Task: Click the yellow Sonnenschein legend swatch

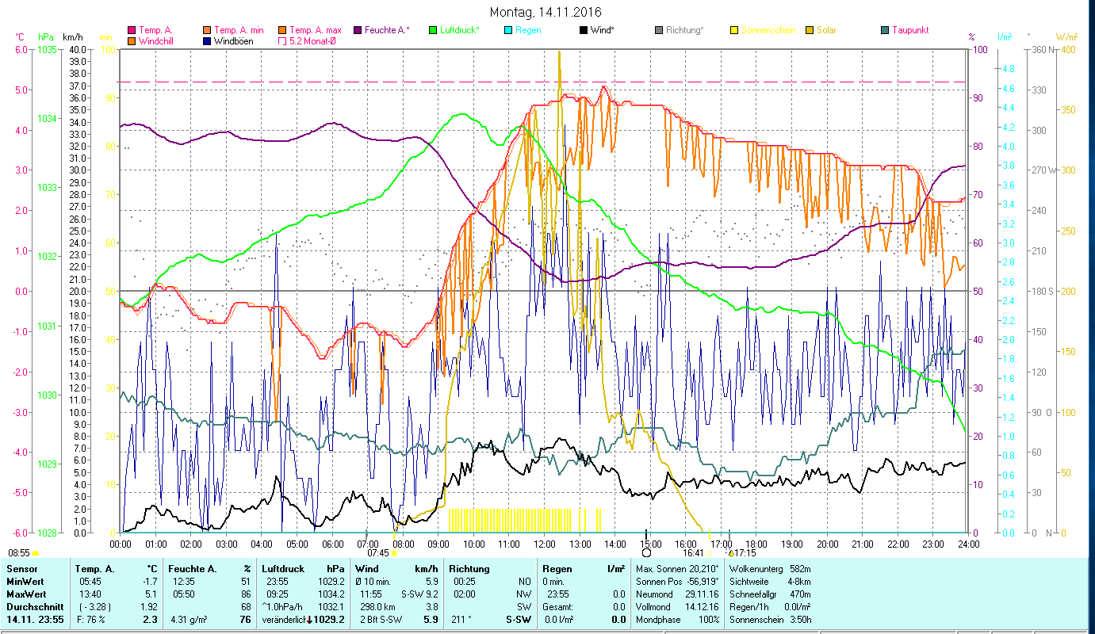Action: pyautogui.click(x=733, y=30)
